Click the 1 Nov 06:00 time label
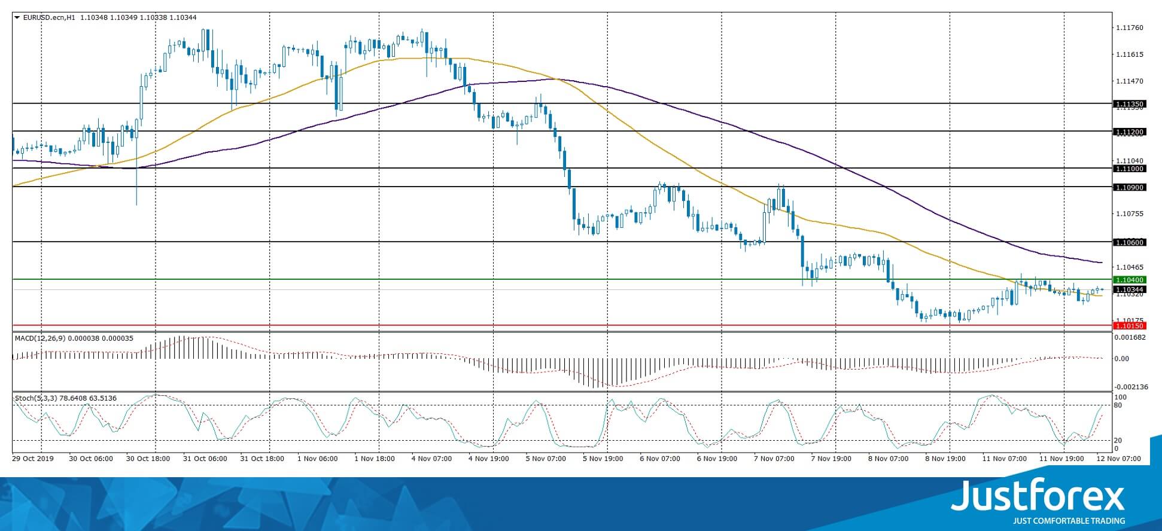This screenshot has width=1162, height=531. [317, 459]
